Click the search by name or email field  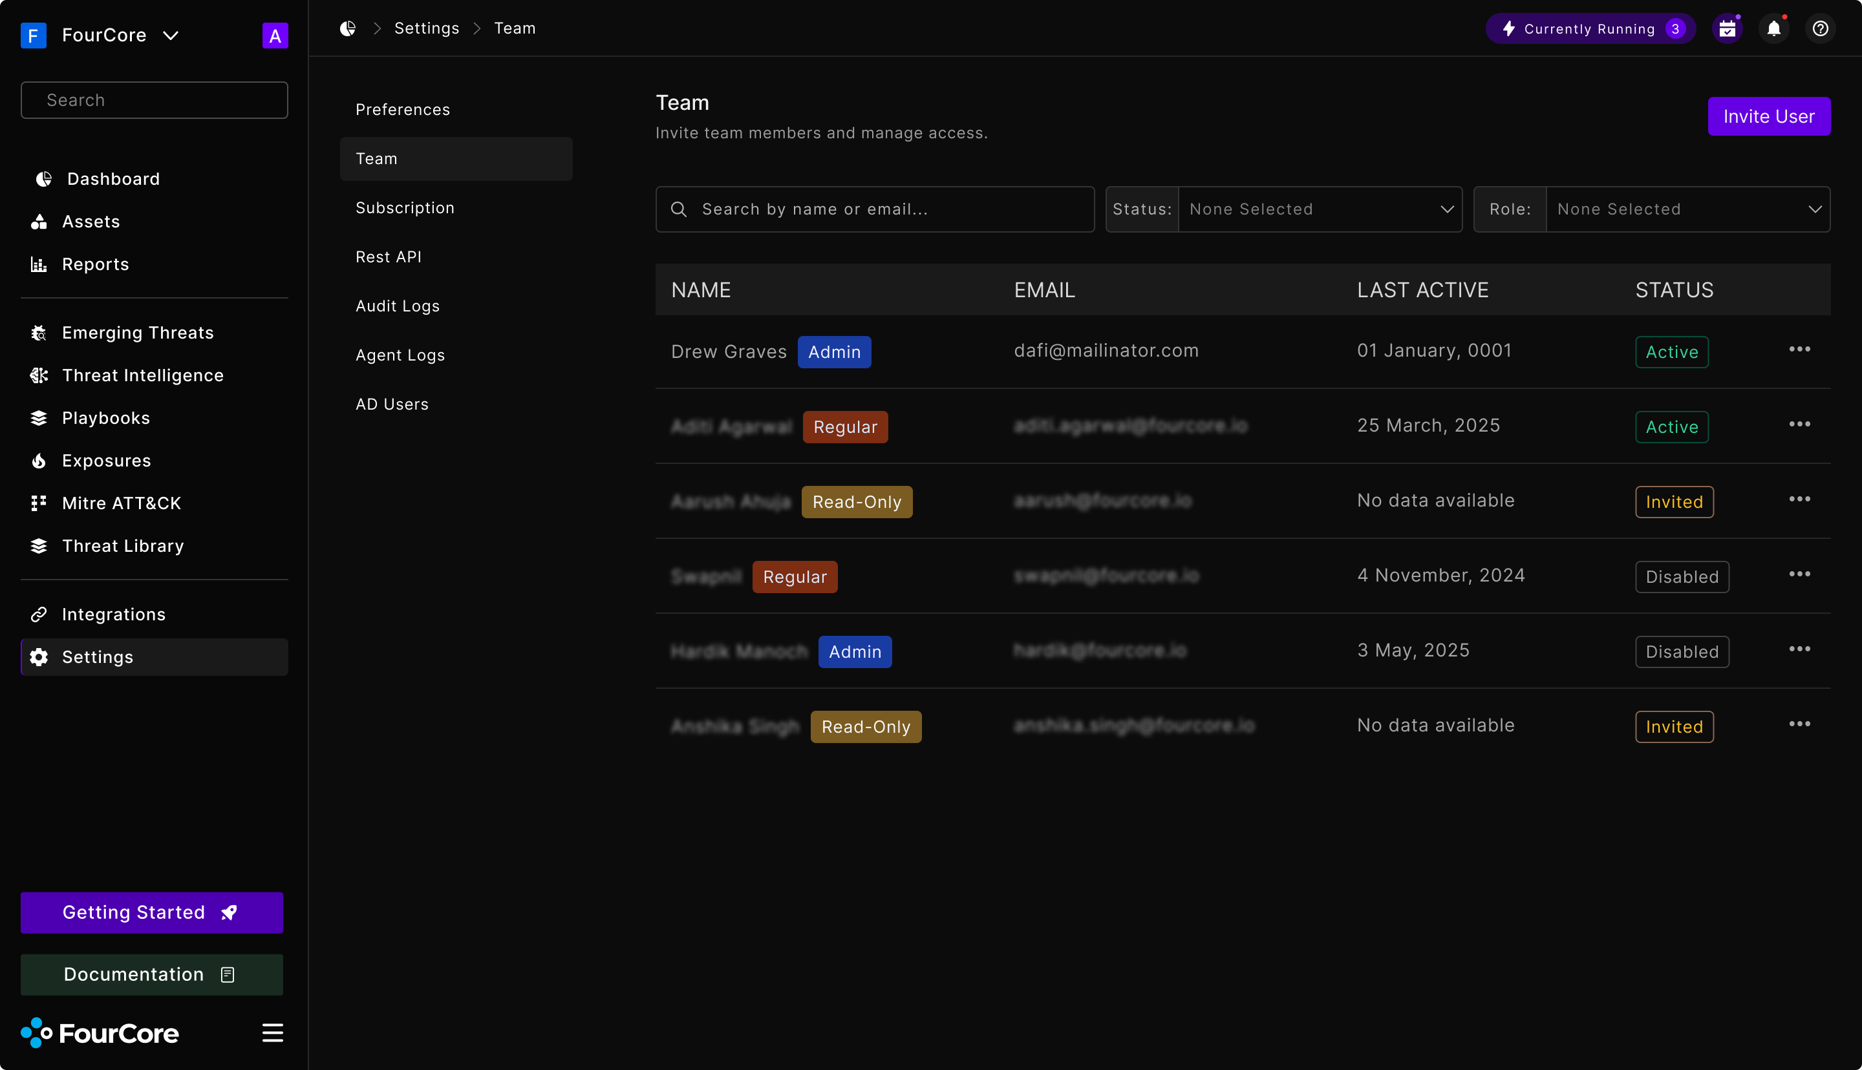click(x=875, y=209)
